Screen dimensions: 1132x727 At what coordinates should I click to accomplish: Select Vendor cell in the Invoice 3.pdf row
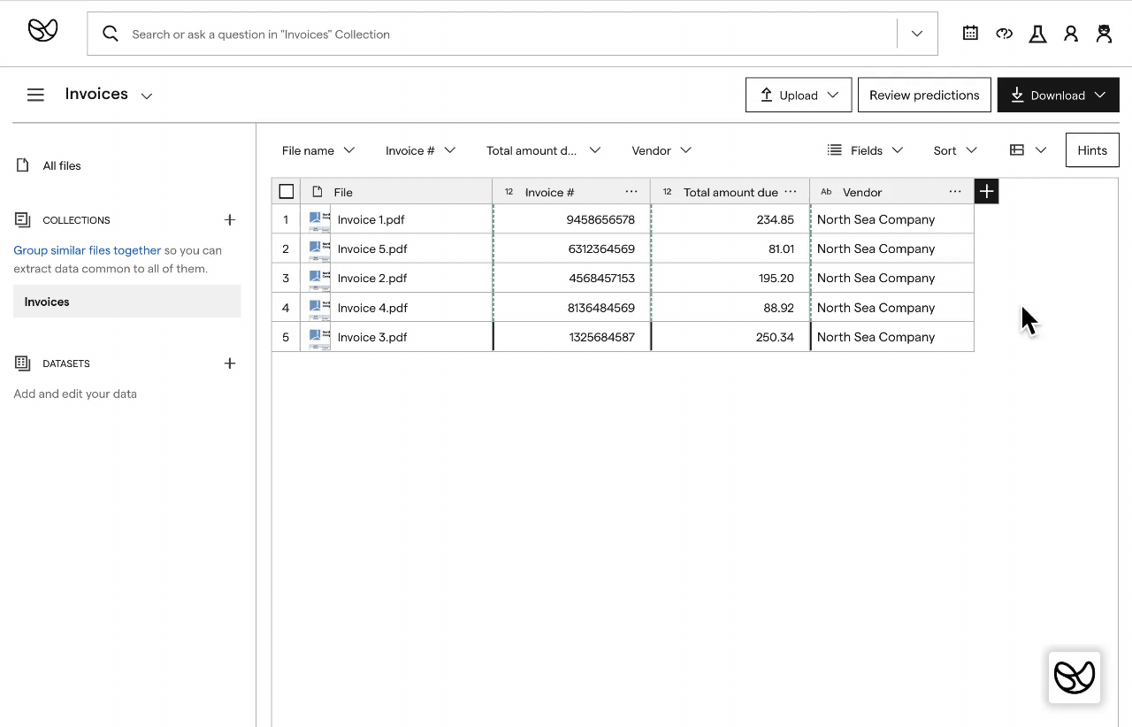892,337
